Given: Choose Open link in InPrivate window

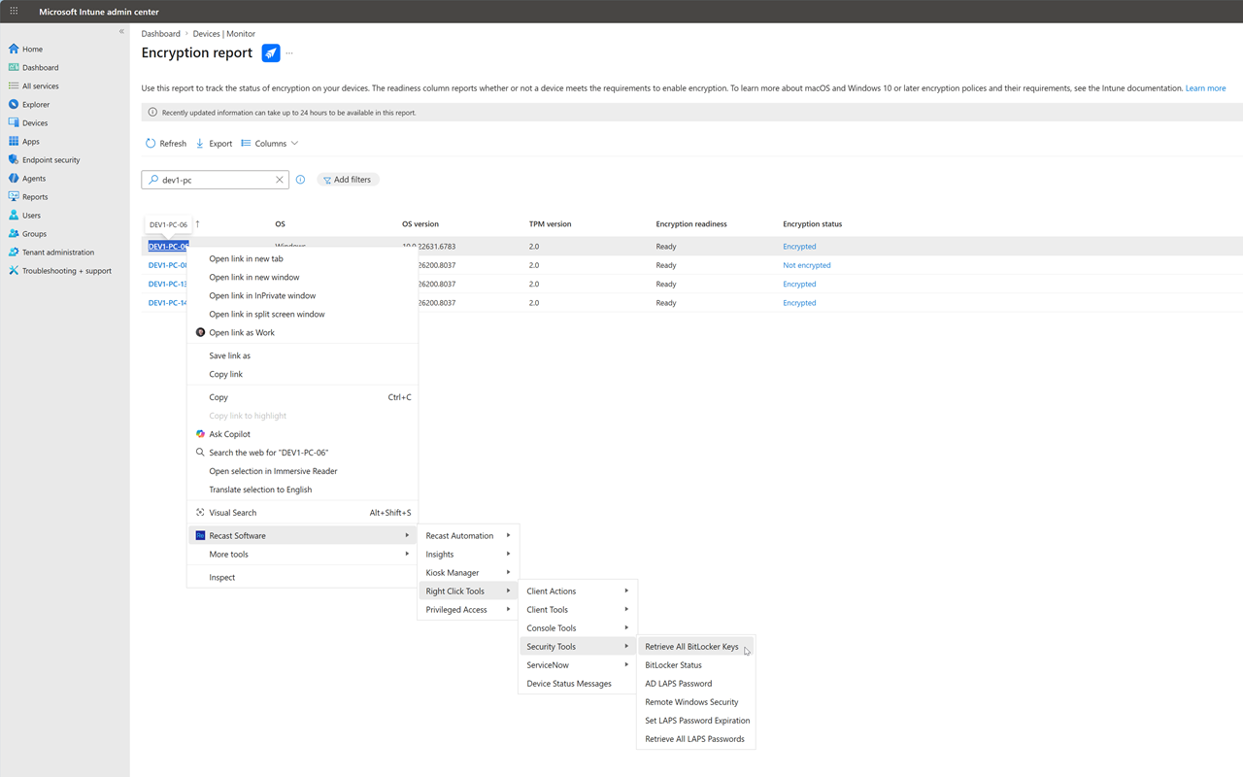Looking at the screenshot, I should 302,295.
